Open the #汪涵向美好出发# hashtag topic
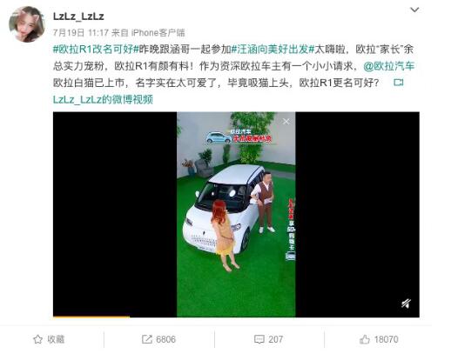Screen dimensions: 451x354 [x=273, y=50]
